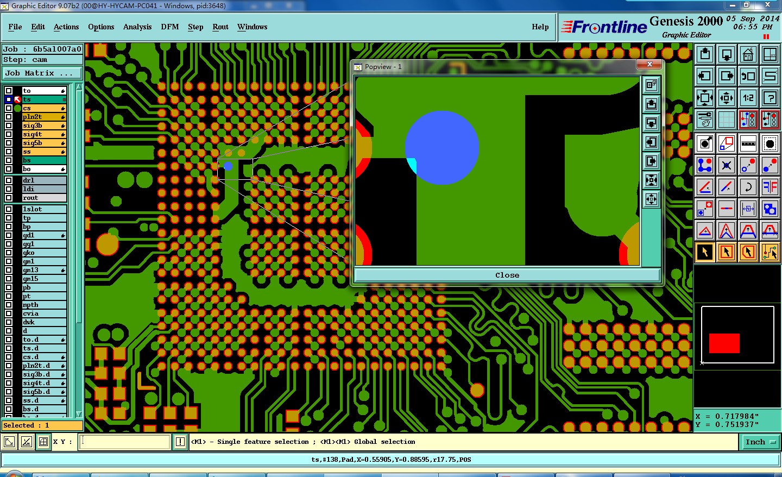Click the 1:2 zoom ratio icon
This screenshot has height=477, width=782.
[x=748, y=98]
